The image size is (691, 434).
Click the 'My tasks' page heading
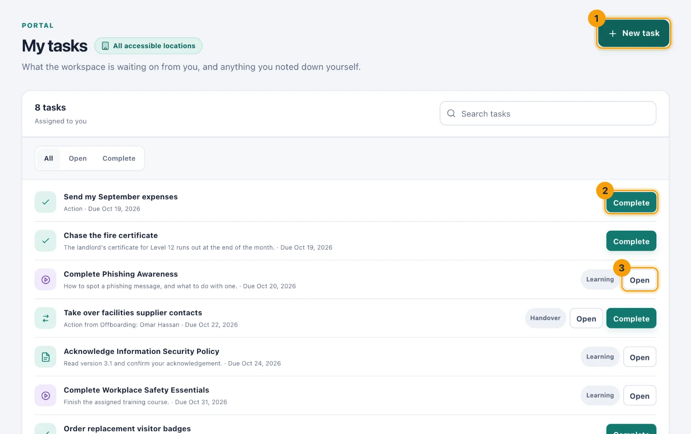point(55,46)
